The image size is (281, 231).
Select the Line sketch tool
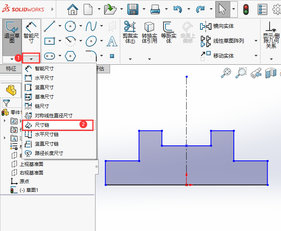pyautogui.click(x=50, y=26)
